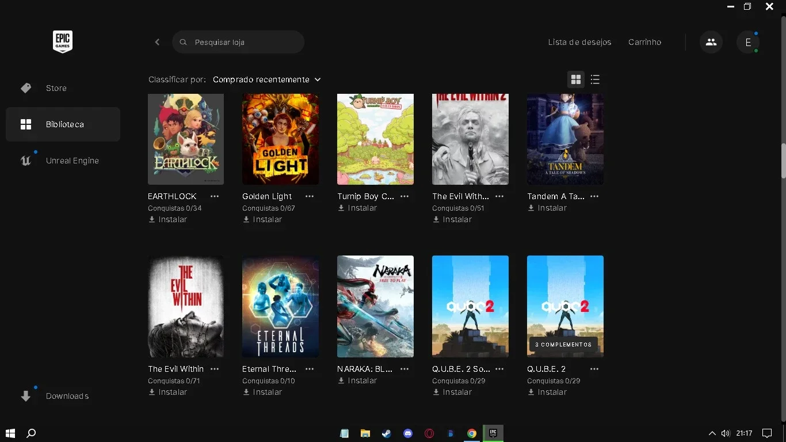Screen dimensions: 786x442
Task: Expand the 'Comprado recentemente' sort dropdown
Action: (x=267, y=79)
